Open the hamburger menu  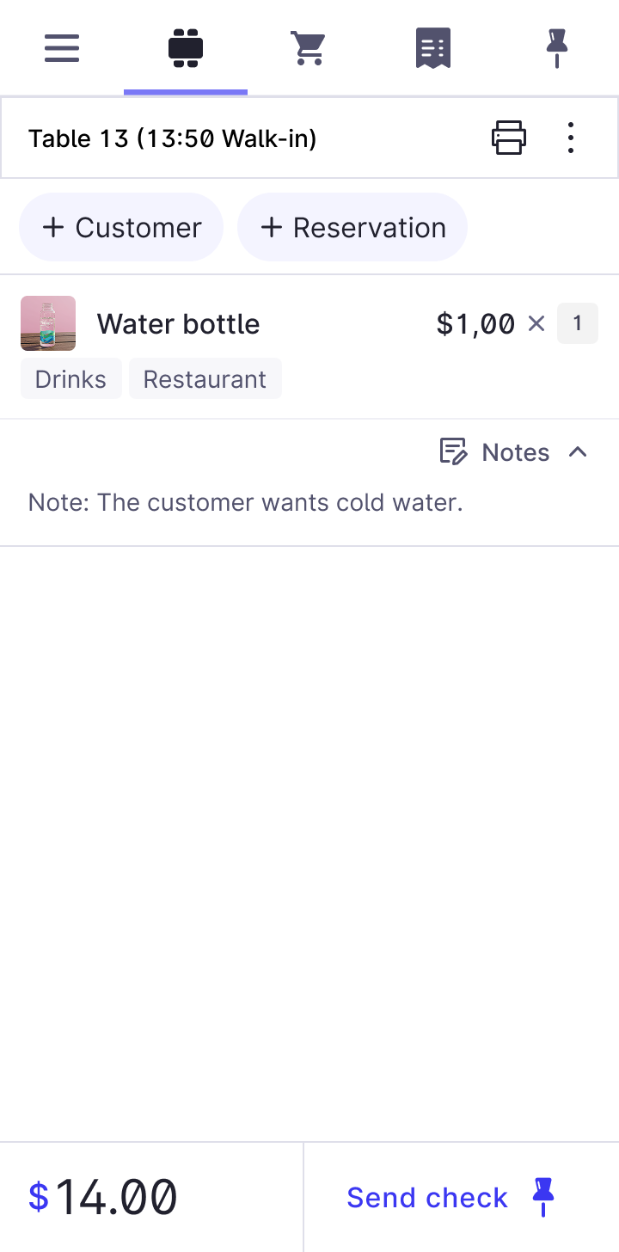coord(62,47)
